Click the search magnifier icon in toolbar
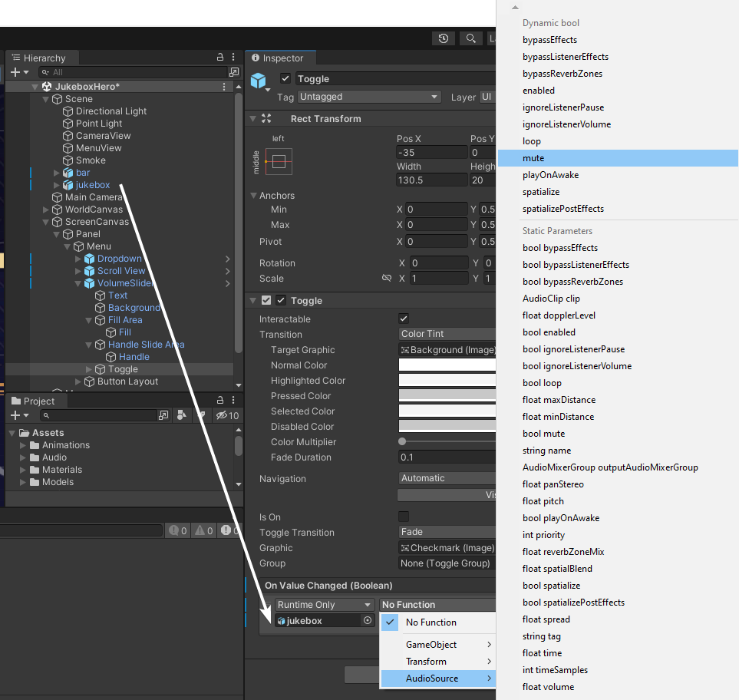Screen dimensions: 739x700 tap(470, 38)
